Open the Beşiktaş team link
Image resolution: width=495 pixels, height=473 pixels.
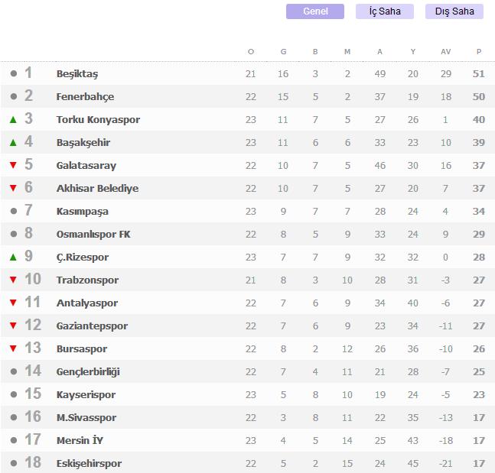click(77, 74)
